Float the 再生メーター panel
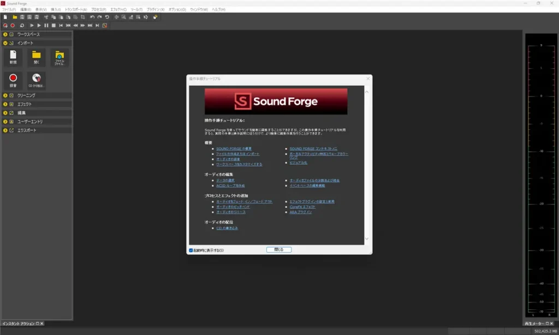 click(547, 324)
